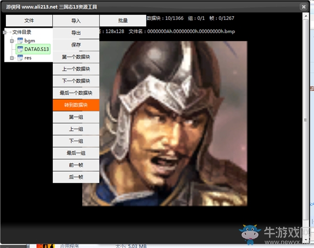
Task: Open the 导入 menu button
Action: [x=76, y=20]
